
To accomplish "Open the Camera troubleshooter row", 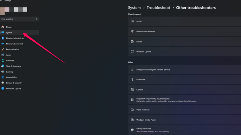I will 185,89.
